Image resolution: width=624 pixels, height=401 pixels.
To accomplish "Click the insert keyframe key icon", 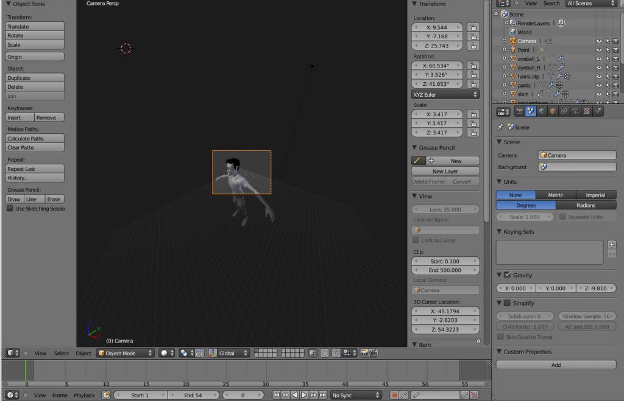I will click(x=464, y=395).
